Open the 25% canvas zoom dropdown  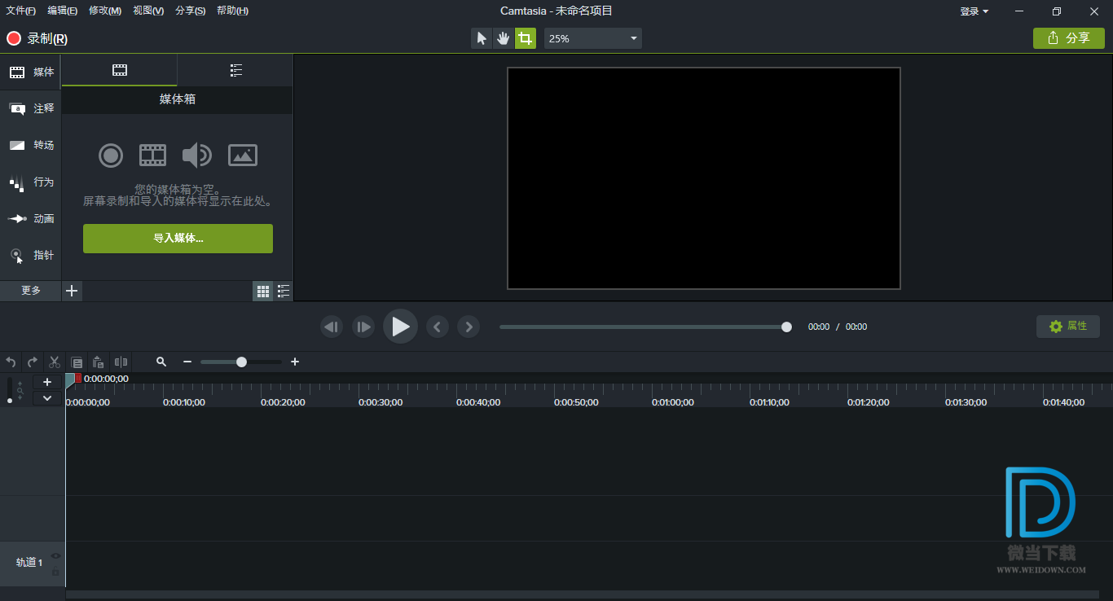(593, 38)
